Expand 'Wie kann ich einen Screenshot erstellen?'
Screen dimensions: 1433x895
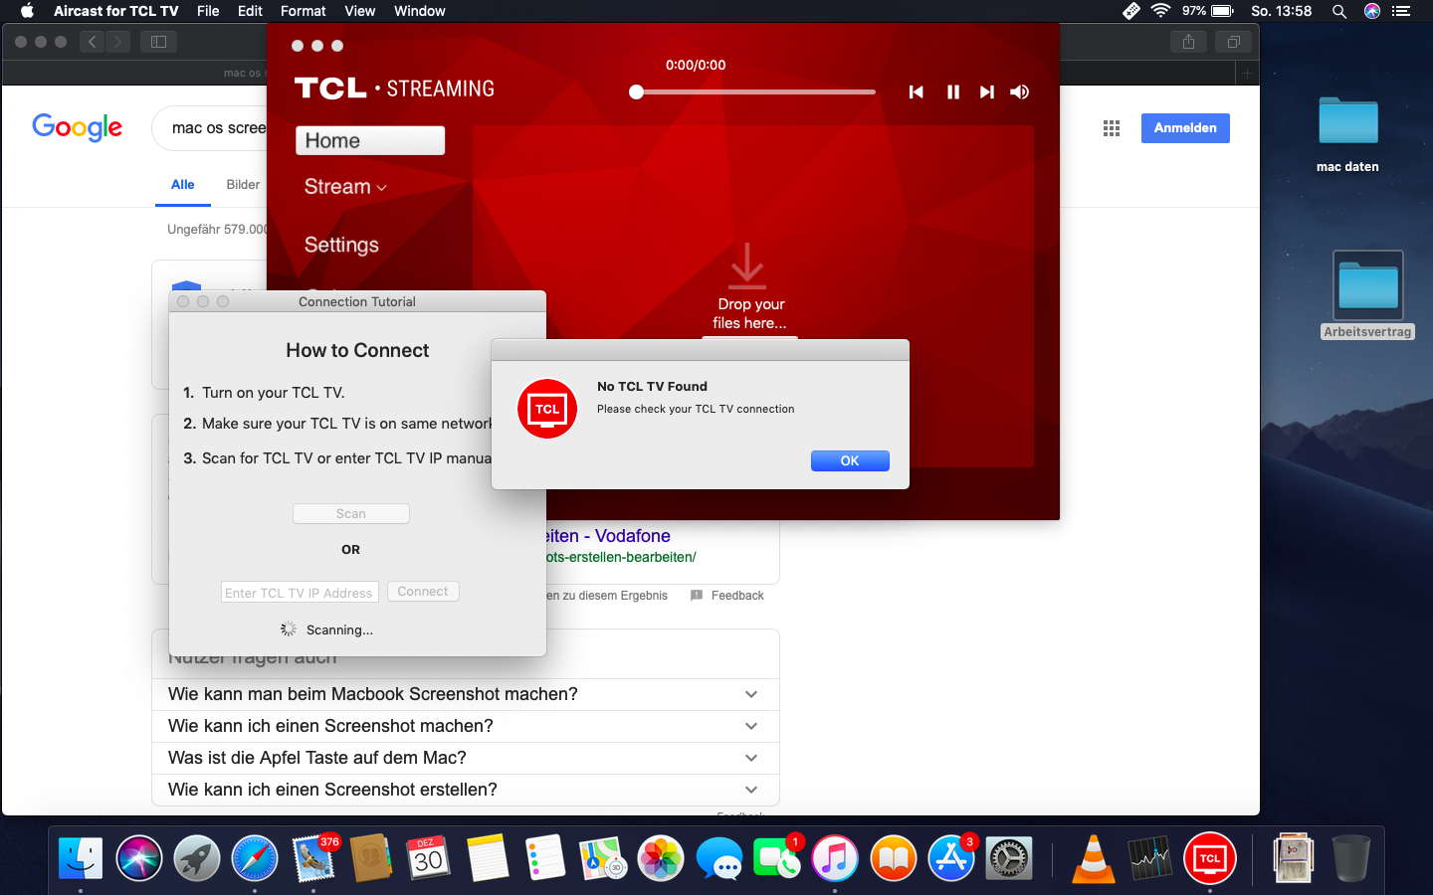pyautogui.click(x=466, y=790)
